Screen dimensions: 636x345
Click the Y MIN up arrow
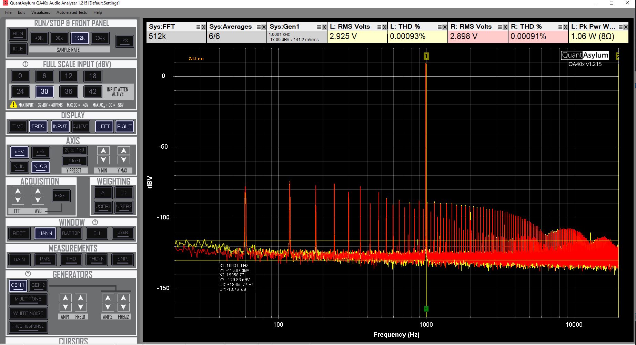click(x=103, y=151)
